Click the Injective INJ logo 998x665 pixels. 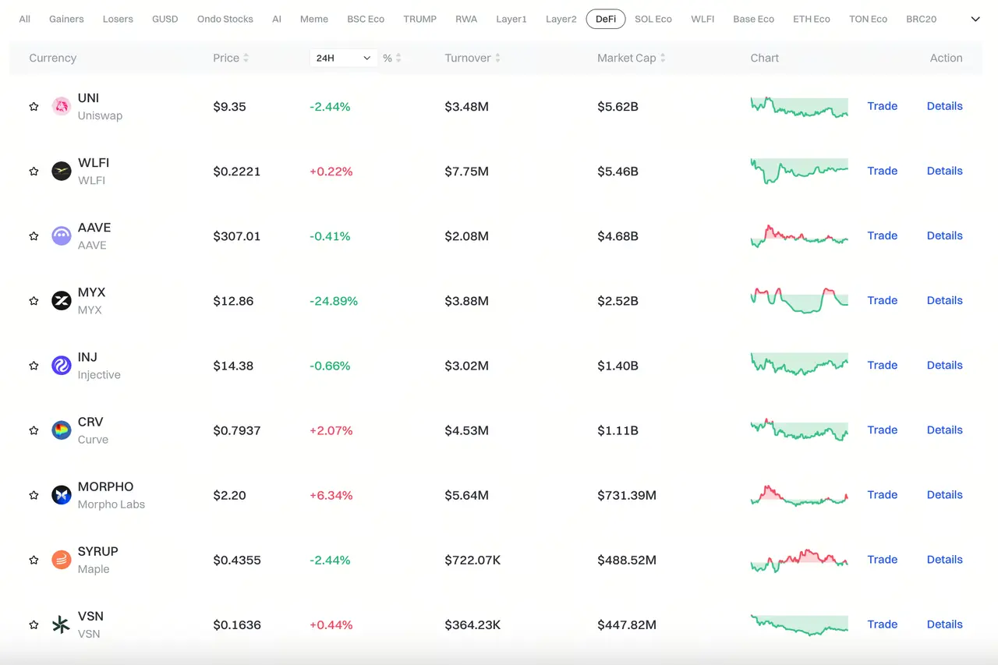62,365
